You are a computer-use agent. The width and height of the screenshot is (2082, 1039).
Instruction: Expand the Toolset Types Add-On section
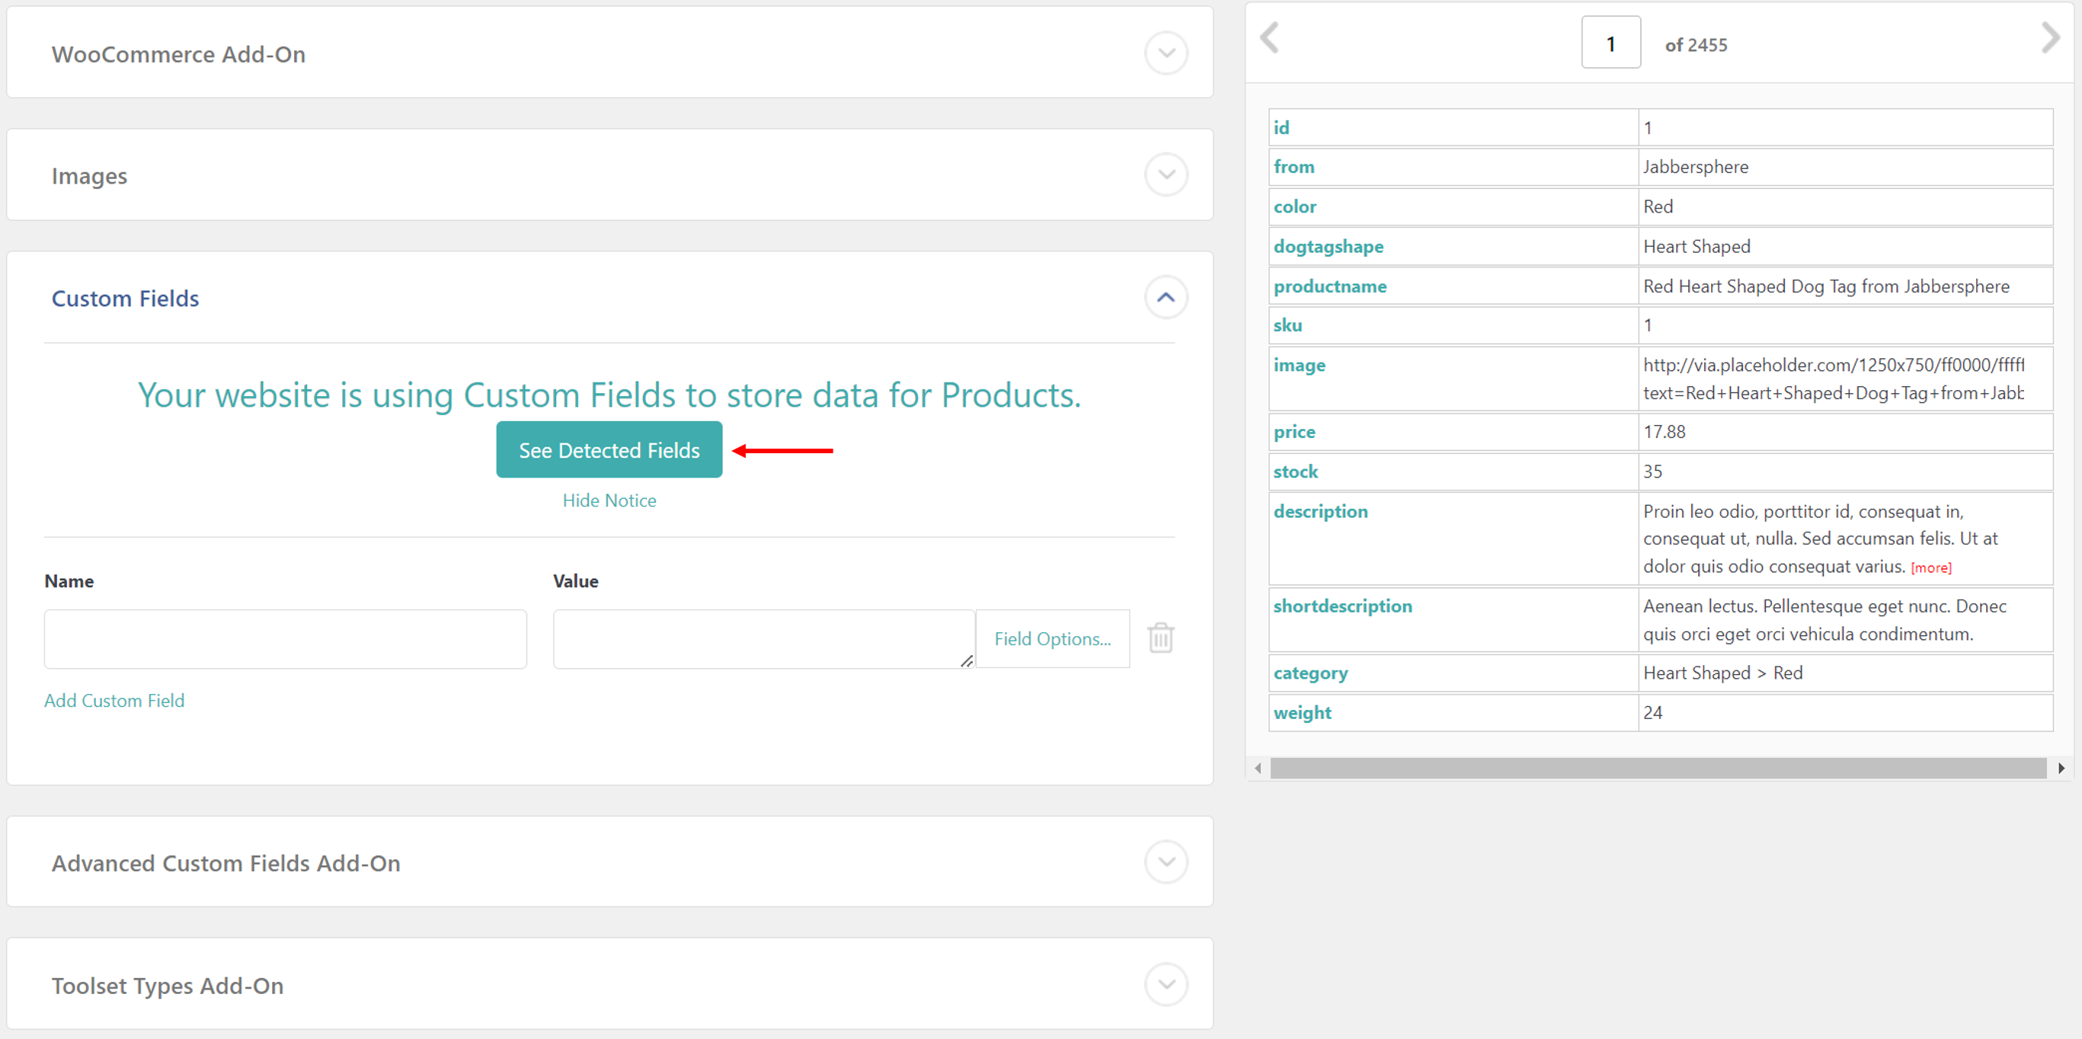tap(1166, 984)
